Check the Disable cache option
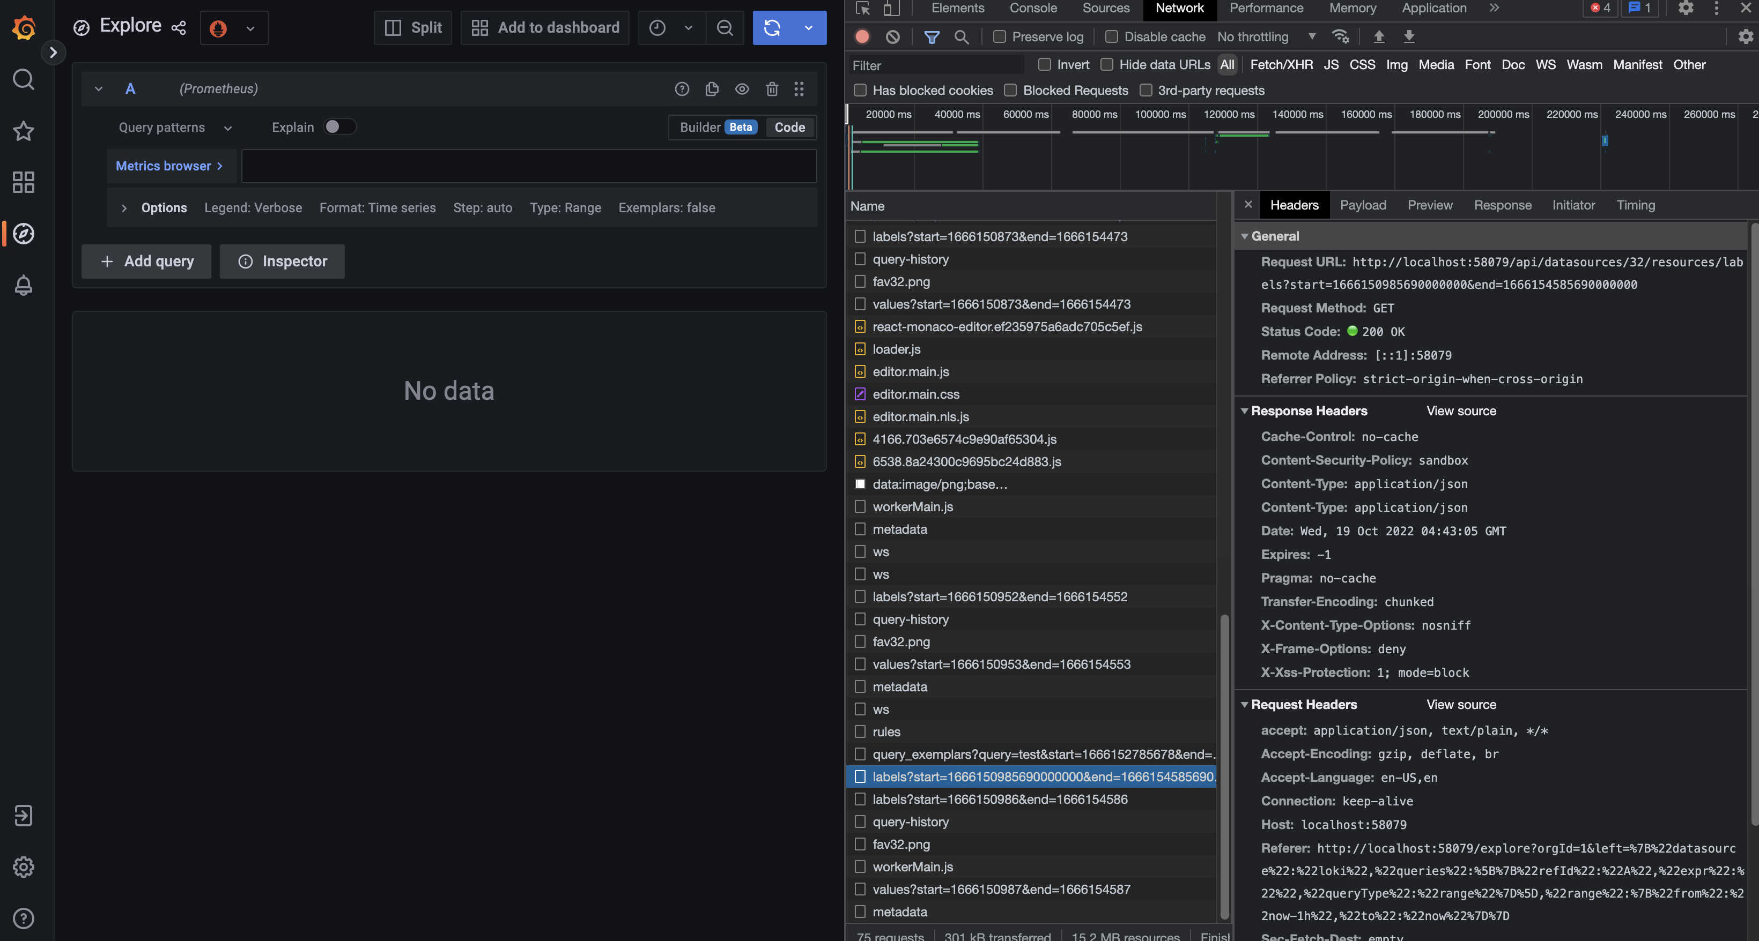 [x=1111, y=37]
